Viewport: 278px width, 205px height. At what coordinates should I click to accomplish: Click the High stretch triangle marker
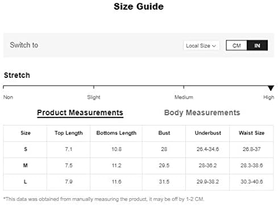point(271,88)
